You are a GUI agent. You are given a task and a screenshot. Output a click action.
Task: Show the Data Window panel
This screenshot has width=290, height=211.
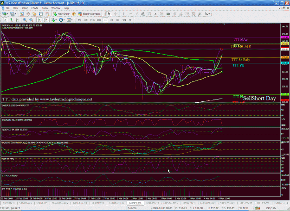[28, 14]
